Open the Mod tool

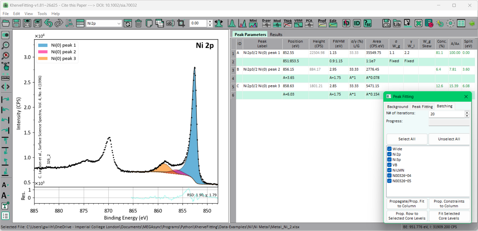[277, 23]
